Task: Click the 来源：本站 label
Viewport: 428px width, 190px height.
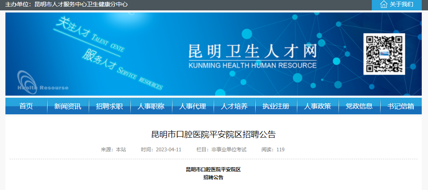Action: click(114, 150)
